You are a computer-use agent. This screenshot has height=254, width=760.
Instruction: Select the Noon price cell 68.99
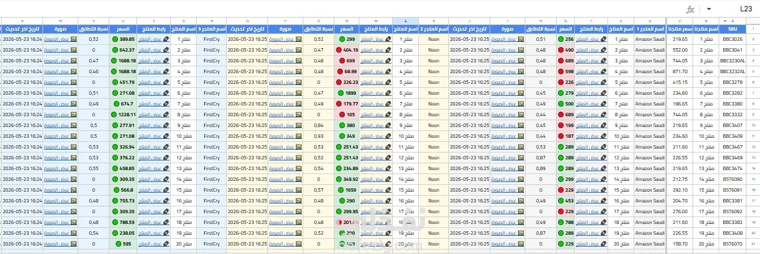point(348,71)
